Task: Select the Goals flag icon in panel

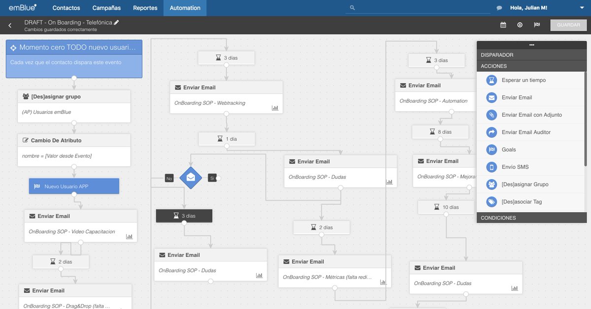Action: click(x=492, y=150)
